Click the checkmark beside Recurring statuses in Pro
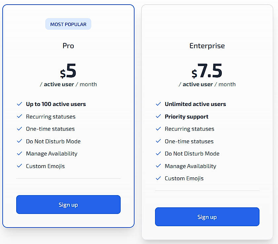The height and width of the screenshot is (244, 278). tap(20, 117)
